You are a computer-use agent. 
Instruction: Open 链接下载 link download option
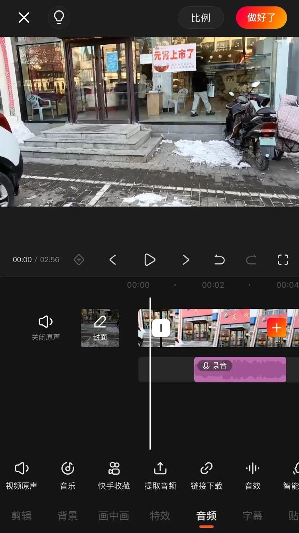click(207, 475)
